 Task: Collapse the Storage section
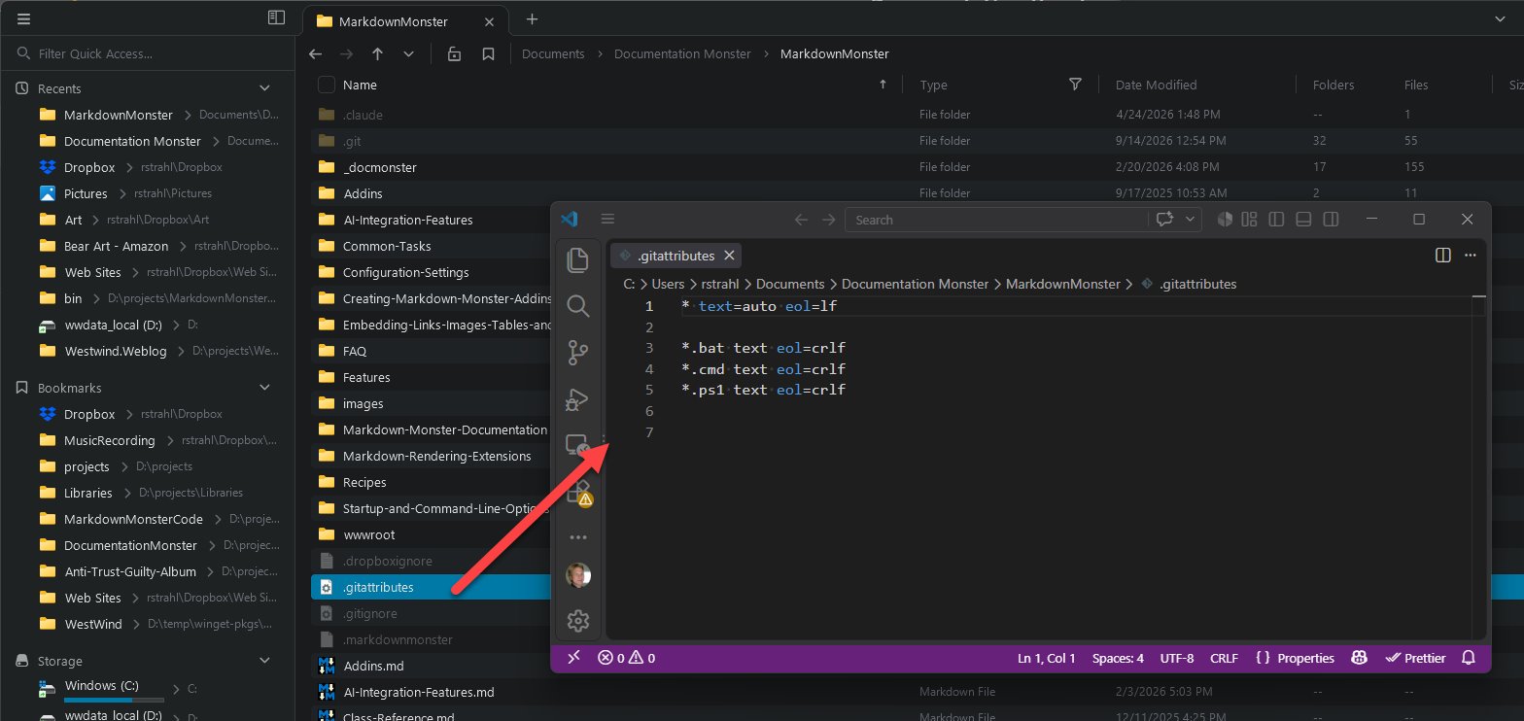pyautogui.click(x=263, y=661)
